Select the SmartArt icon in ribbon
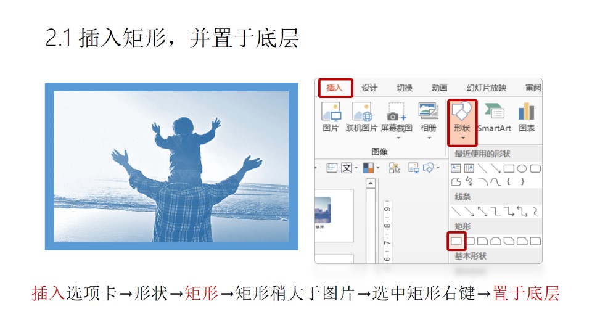This screenshot has height=333, width=592. click(x=494, y=117)
